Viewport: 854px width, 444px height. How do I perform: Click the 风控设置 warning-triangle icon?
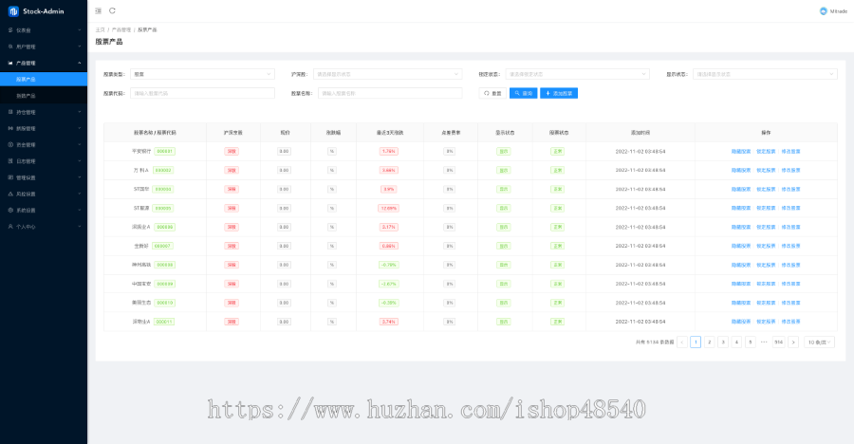tap(10, 194)
